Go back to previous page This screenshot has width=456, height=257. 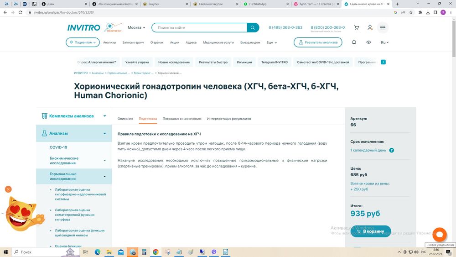[5, 12]
